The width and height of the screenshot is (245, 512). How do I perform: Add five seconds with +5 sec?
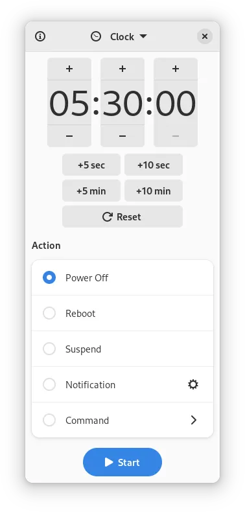(91, 165)
